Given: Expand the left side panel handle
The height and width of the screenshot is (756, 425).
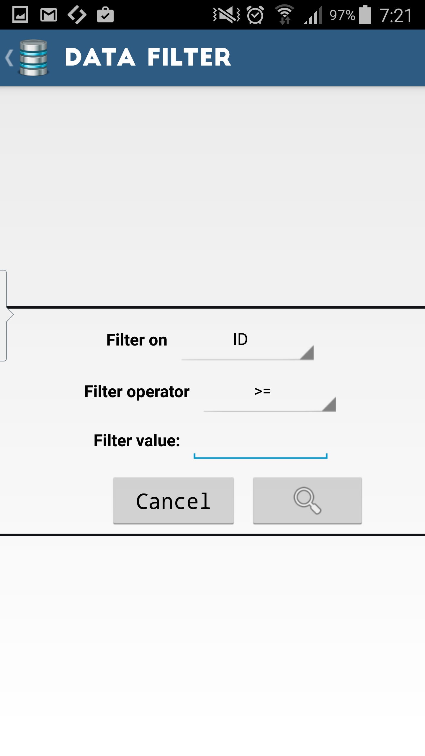Looking at the screenshot, I should [6, 315].
